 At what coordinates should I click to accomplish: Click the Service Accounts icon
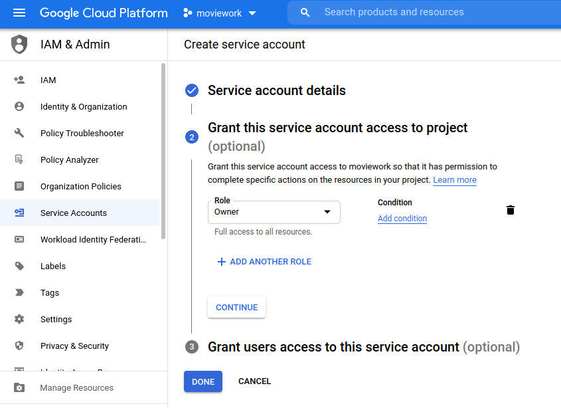(x=19, y=213)
